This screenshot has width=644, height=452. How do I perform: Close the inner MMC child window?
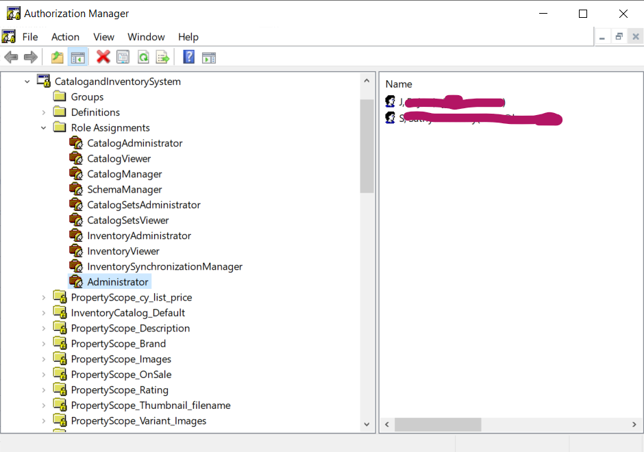tap(635, 36)
